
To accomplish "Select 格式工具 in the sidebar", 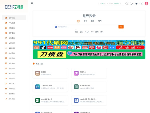I will 14,53.
